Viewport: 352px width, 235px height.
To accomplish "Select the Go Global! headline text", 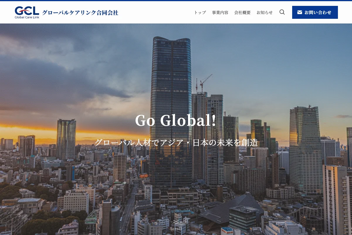I will click(x=176, y=120).
